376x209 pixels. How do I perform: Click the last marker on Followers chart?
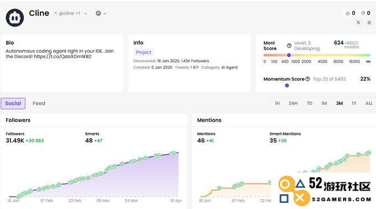pos(173,153)
